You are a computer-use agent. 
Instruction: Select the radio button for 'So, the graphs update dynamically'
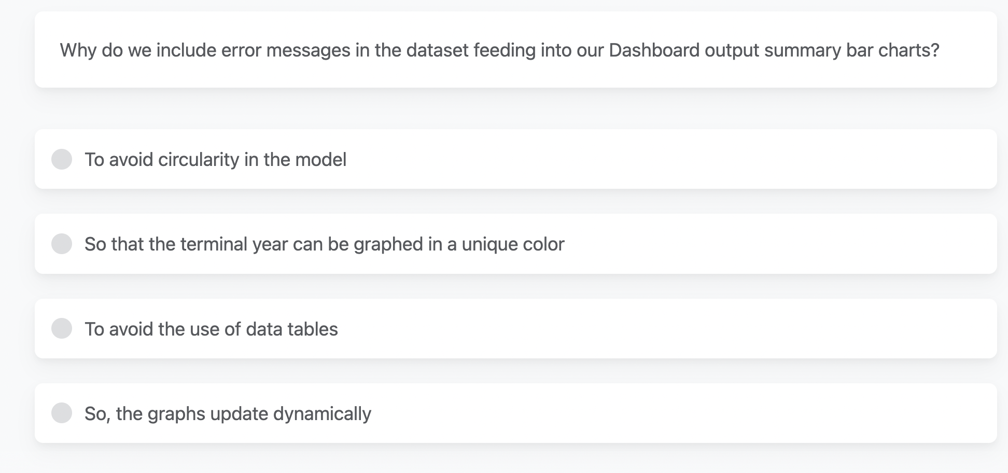click(62, 413)
